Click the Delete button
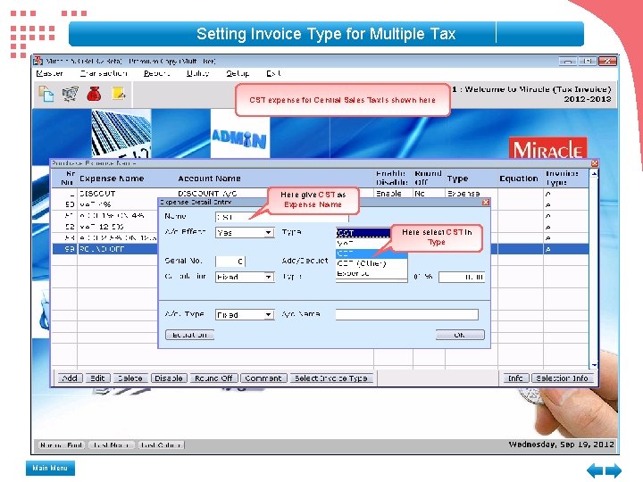 pyautogui.click(x=130, y=378)
